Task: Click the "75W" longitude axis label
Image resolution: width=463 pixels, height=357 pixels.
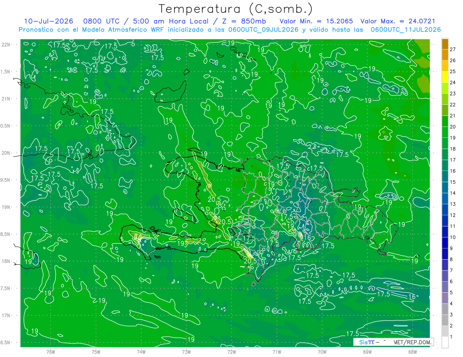Action: [96, 352]
